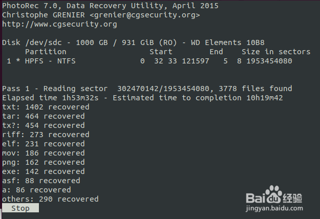The height and width of the screenshot is (219, 320).
Task: Open the http://www.cgsecurity.org link
Action: click(x=59, y=24)
